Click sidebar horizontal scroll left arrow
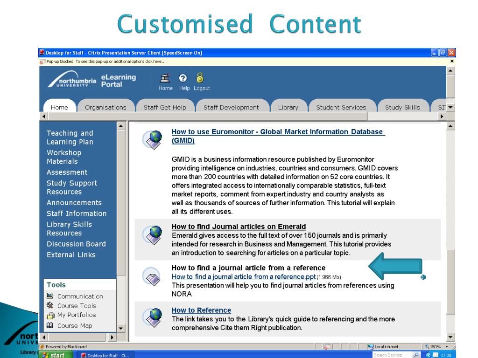The width and height of the screenshot is (478, 358). tap(44, 337)
